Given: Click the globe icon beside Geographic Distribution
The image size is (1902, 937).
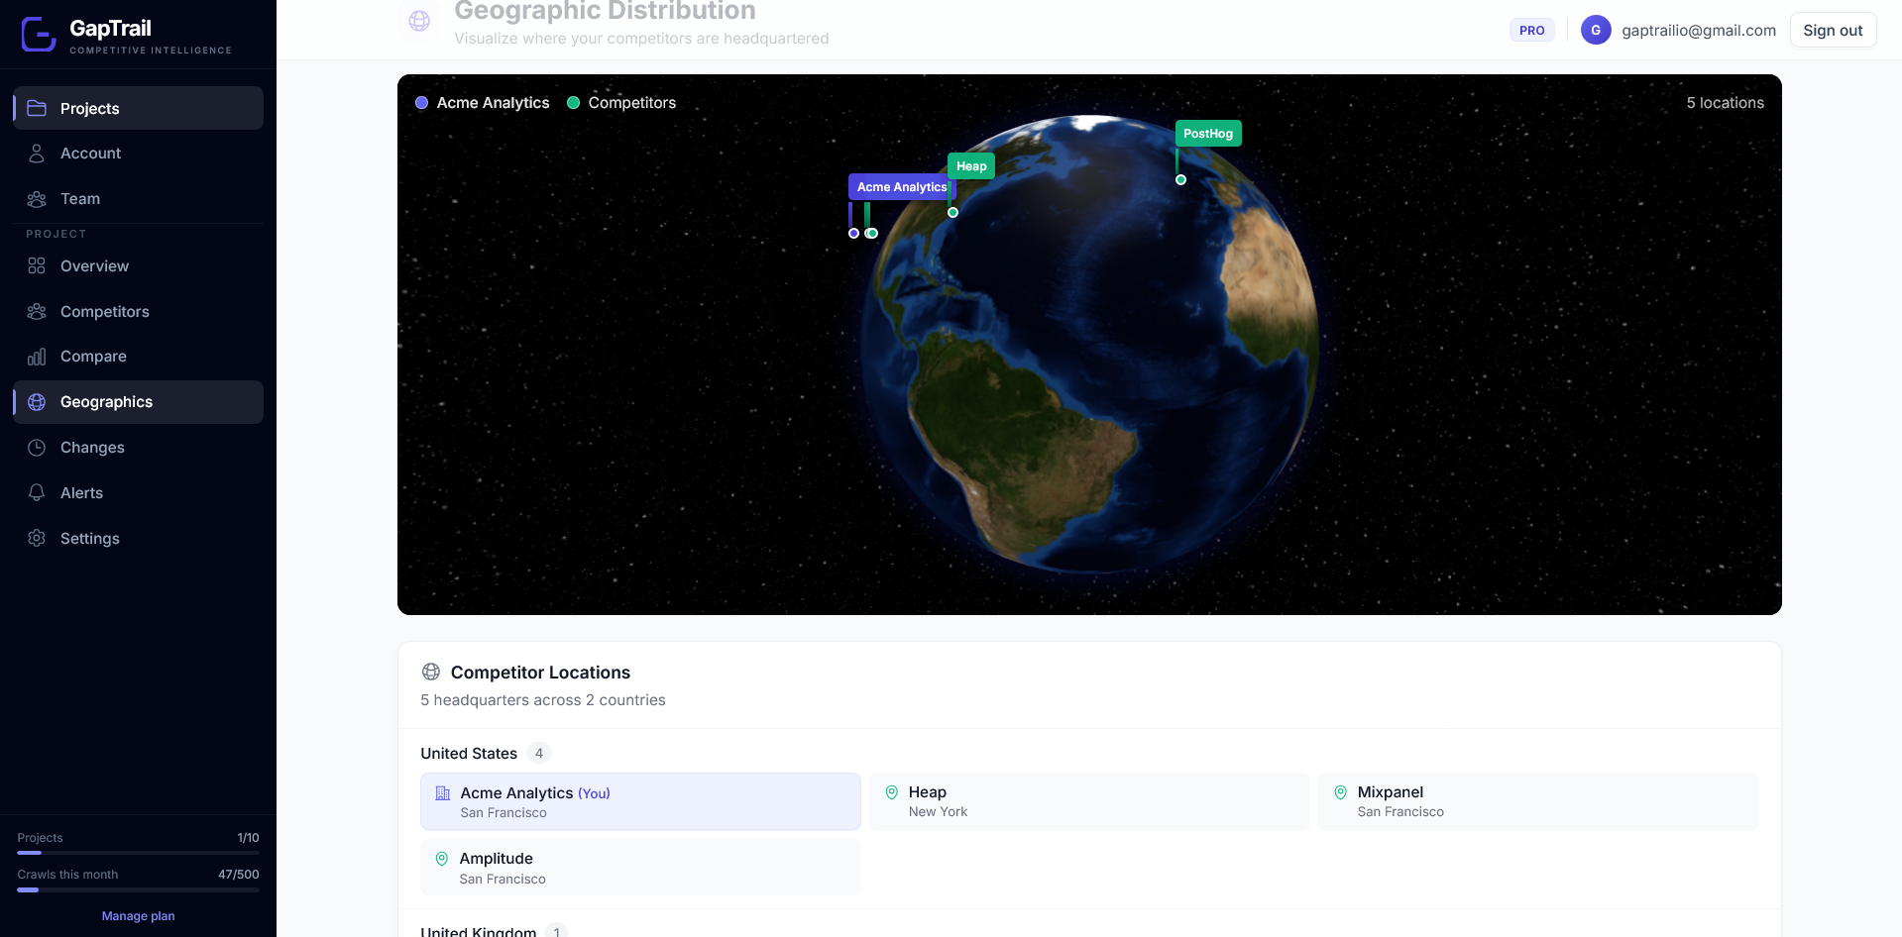Looking at the screenshot, I should click(x=419, y=21).
